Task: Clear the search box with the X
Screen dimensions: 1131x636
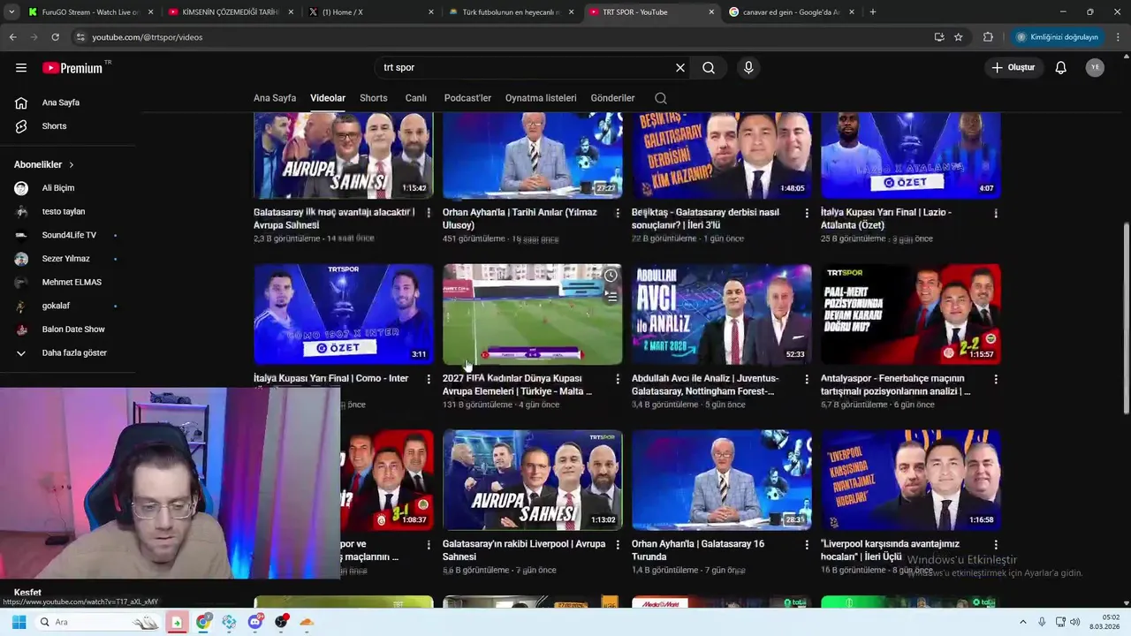Action: (680, 68)
